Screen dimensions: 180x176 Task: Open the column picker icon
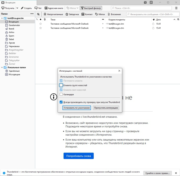click(x=178, y=19)
